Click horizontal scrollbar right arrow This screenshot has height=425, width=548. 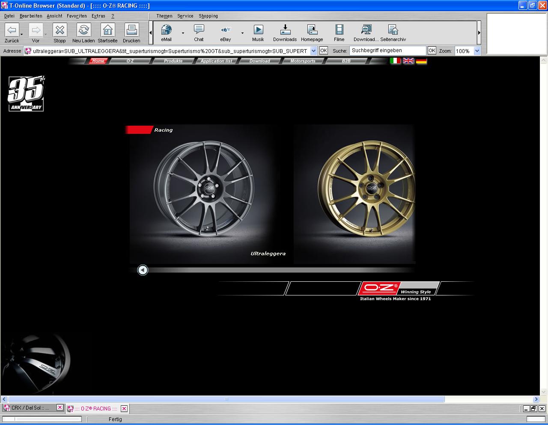coord(536,399)
